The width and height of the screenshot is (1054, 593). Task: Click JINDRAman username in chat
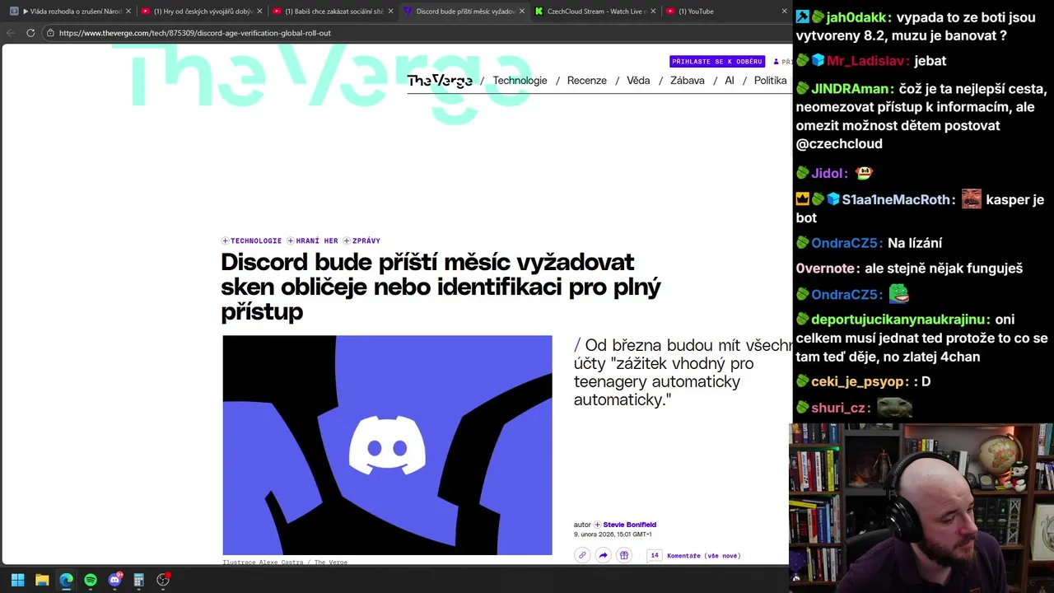coord(850,88)
